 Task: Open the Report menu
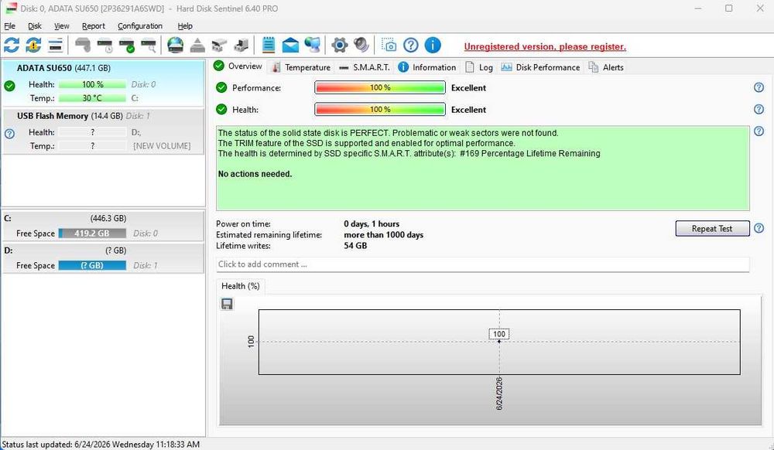94,26
